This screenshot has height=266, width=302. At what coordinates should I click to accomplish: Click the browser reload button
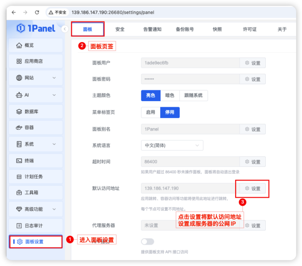point(37,12)
